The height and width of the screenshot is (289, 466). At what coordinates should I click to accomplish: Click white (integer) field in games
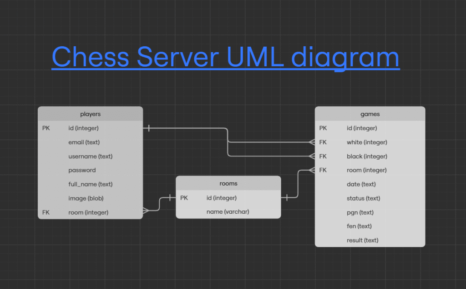point(367,142)
